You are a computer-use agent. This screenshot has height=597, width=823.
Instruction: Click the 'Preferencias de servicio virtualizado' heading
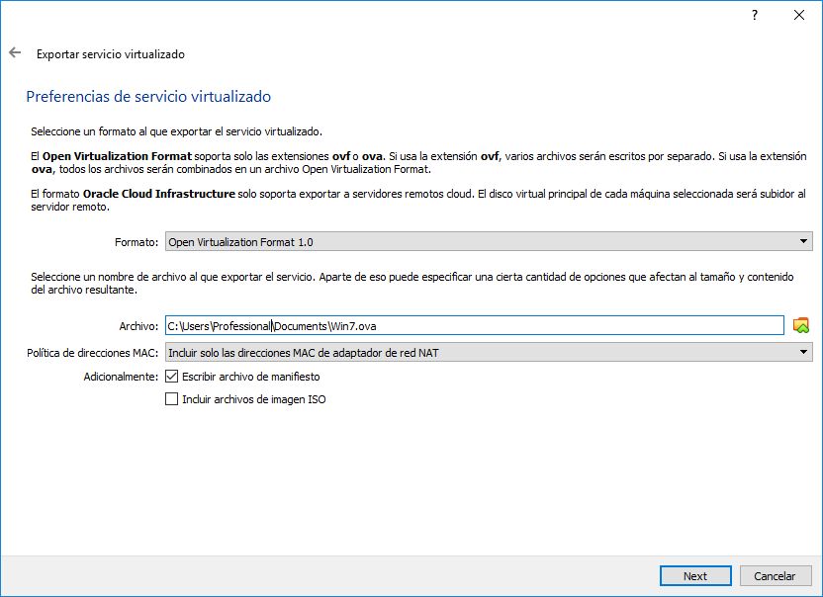(148, 97)
